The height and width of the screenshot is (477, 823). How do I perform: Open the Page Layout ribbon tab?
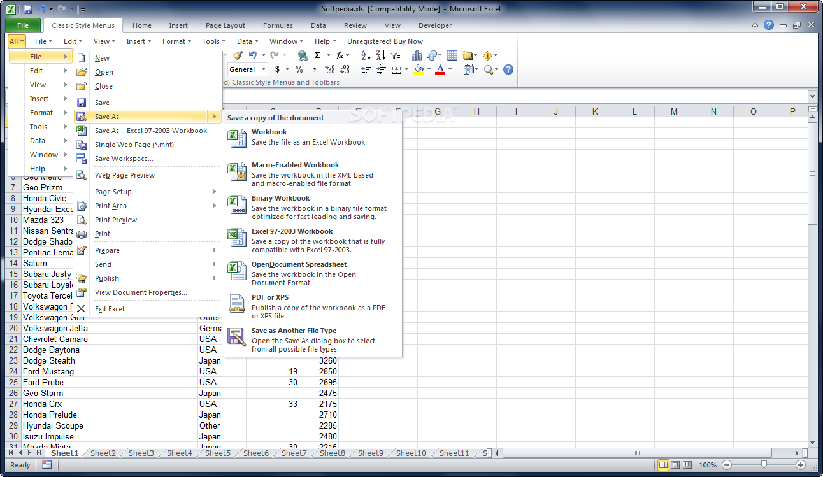(x=225, y=25)
